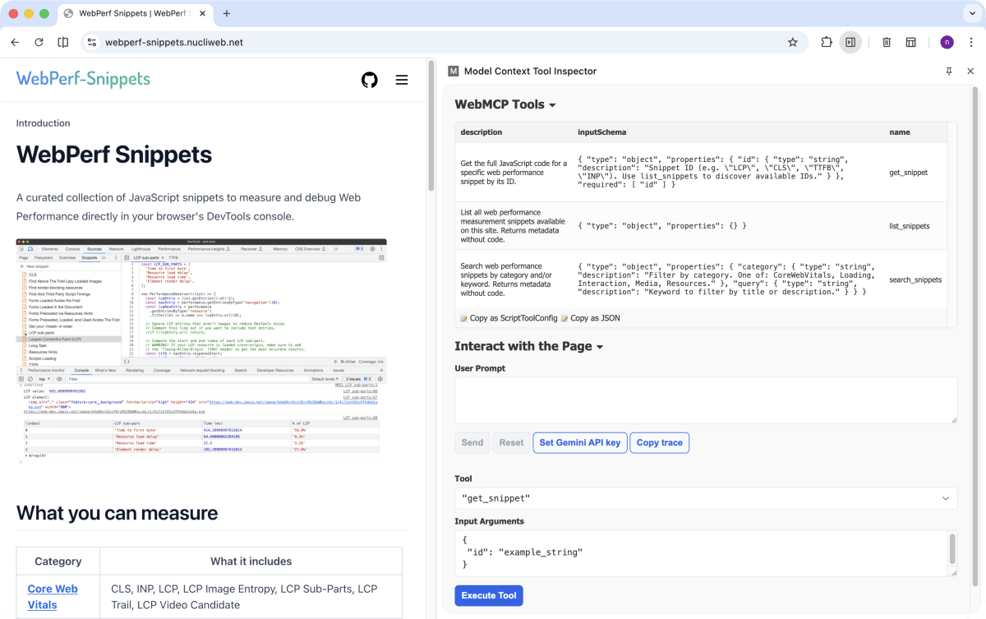The image size is (986, 619).
Task: Click the Introduction breadcrumb text
Action: click(44, 123)
